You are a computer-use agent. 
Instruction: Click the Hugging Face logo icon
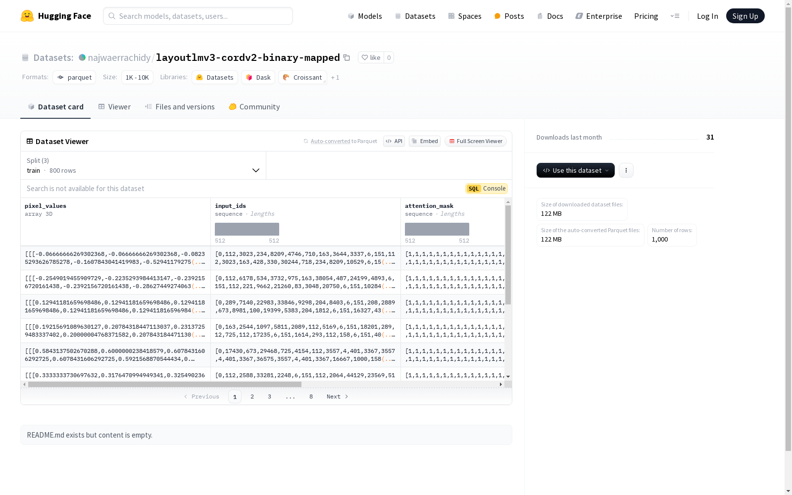click(x=27, y=16)
